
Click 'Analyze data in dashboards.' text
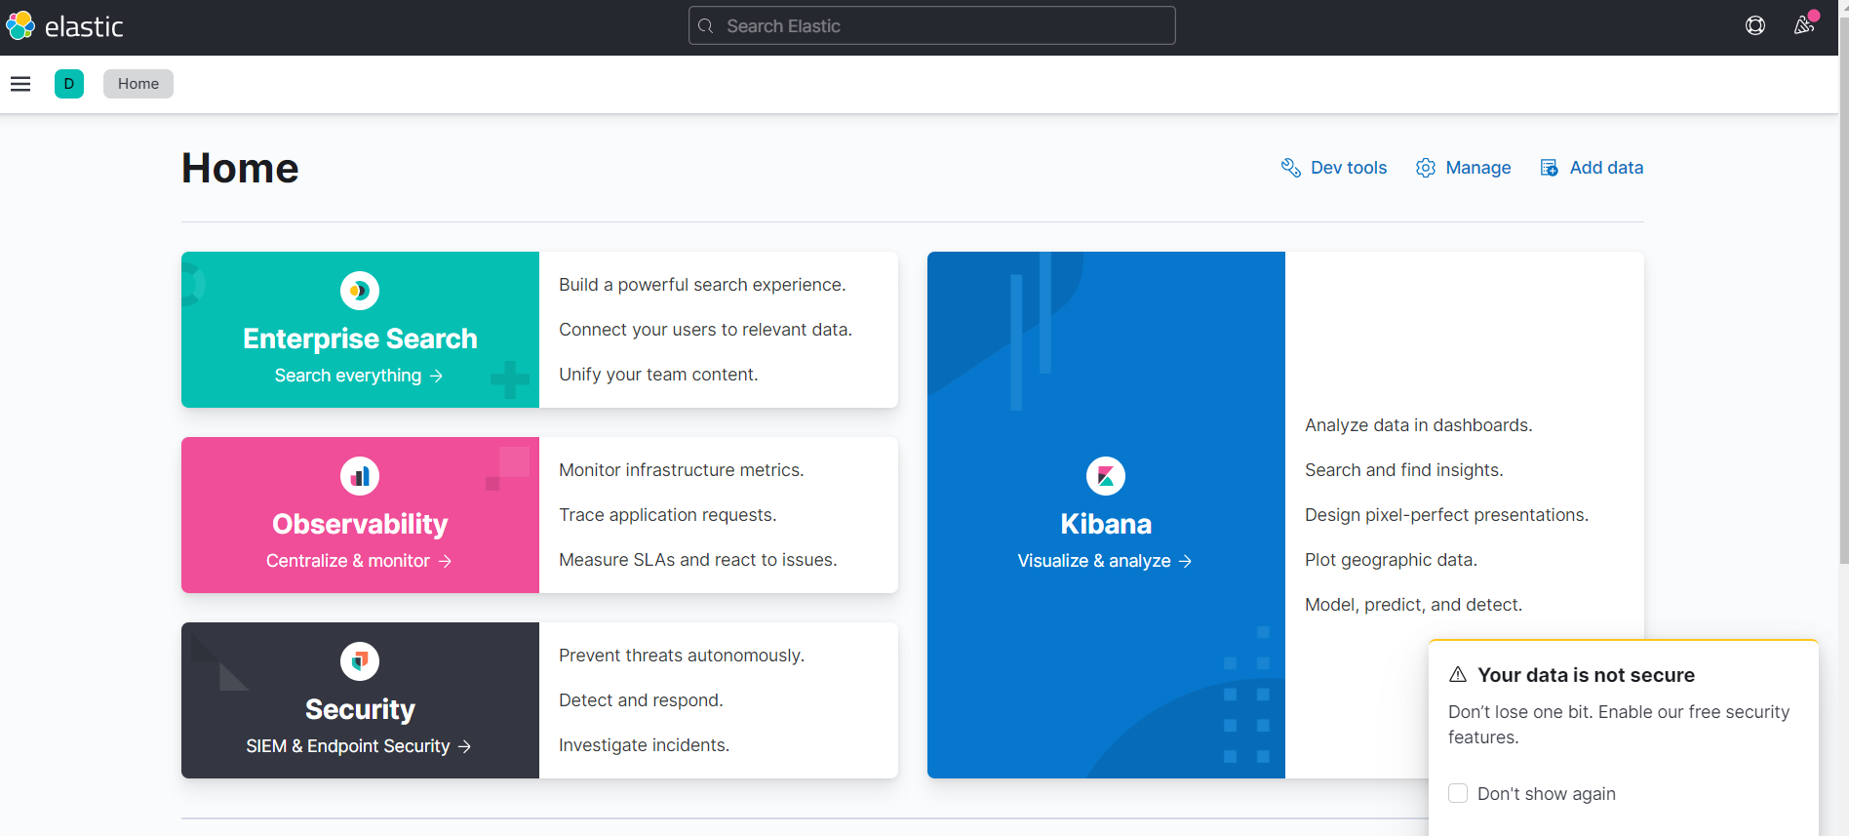click(x=1419, y=425)
